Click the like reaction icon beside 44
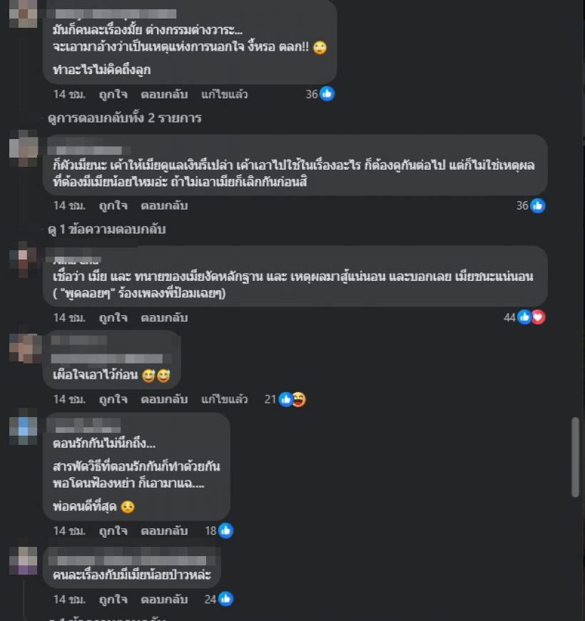The width and height of the screenshot is (585, 621). point(525,317)
